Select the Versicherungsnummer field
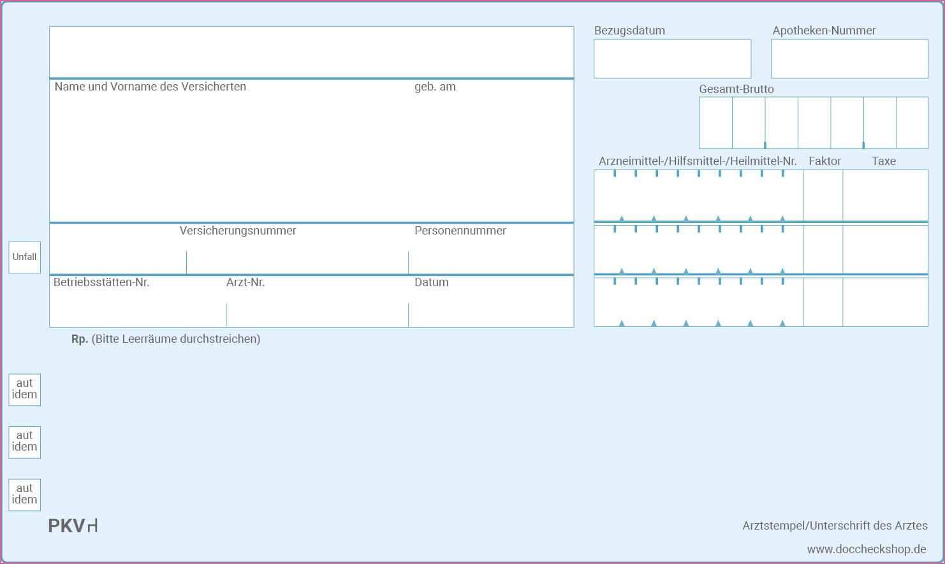This screenshot has height=564, width=945. (297, 260)
